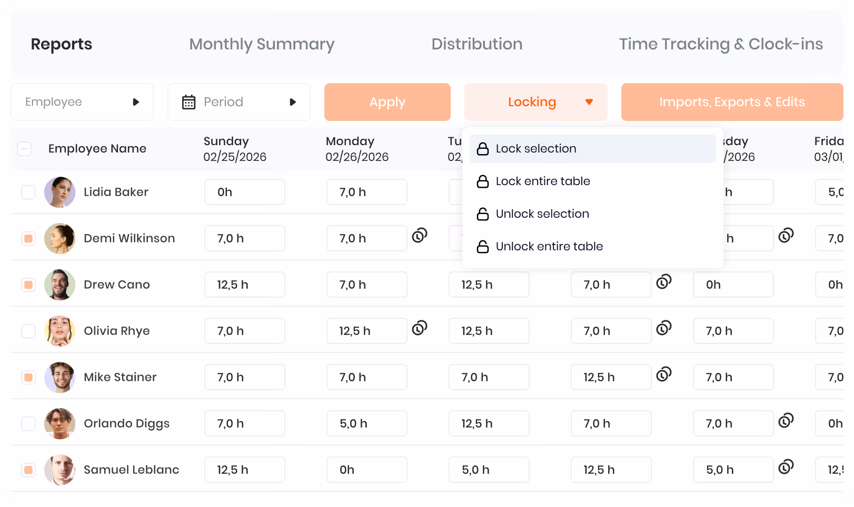This screenshot has width=854, height=507.
Task: Click clock icon next to Samuel Leblanc's Thursday 5,0 h
Action: 786,467
